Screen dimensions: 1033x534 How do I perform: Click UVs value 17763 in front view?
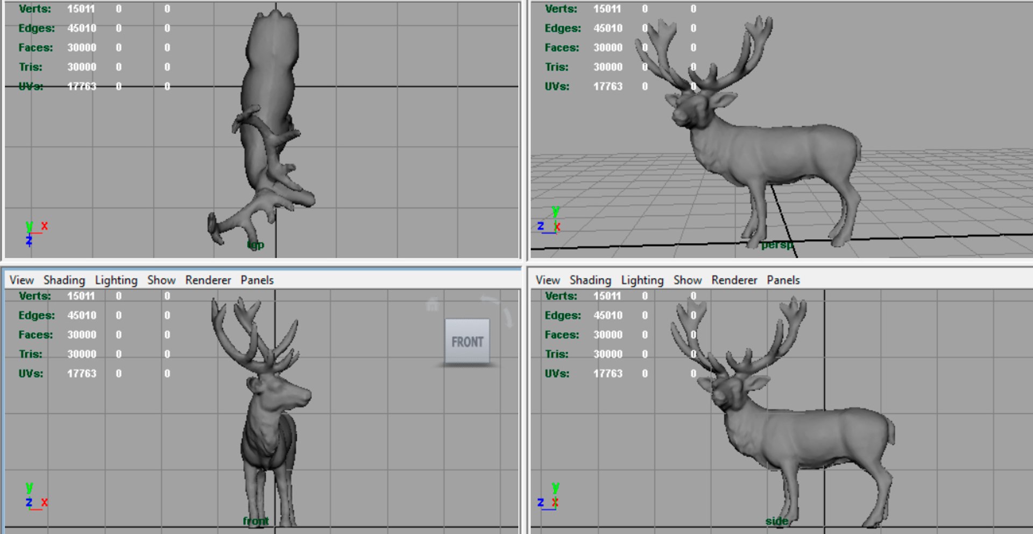(82, 374)
